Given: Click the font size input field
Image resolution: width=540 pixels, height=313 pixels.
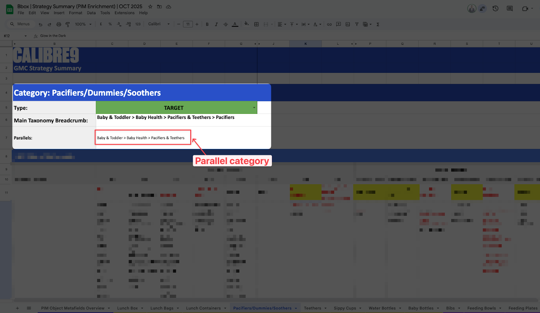Looking at the screenshot, I should tap(188, 24).
